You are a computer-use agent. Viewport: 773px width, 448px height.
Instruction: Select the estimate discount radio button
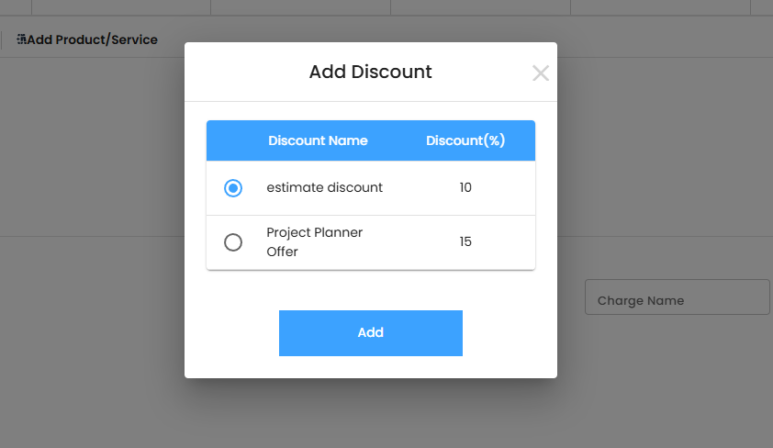[x=233, y=188]
